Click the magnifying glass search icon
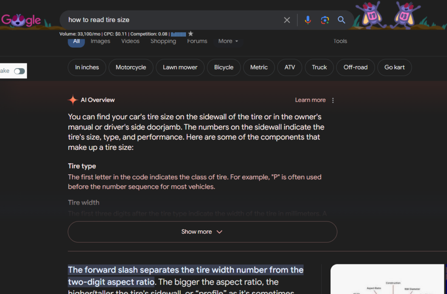The image size is (447, 294). [x=341, y=20]
